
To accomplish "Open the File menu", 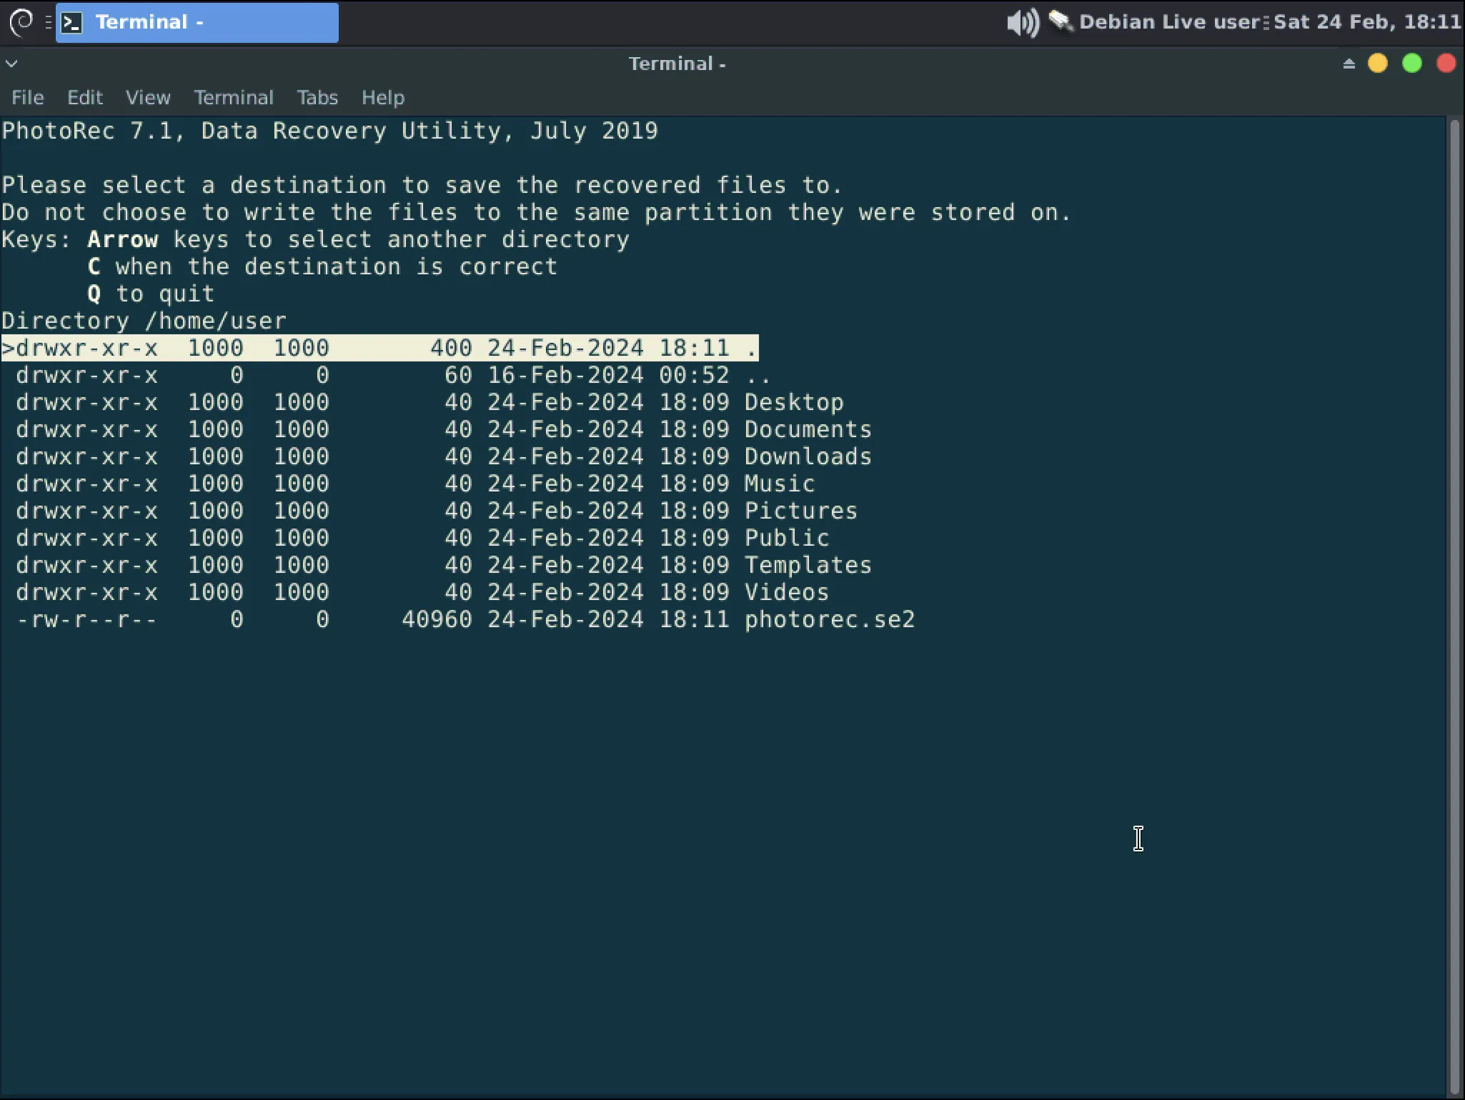I will coord(27,98).
